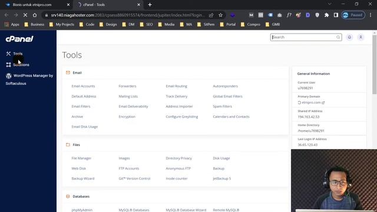Open Email Deliverability
This screenshot has width=377, height=212.
(x=133, y=106)
